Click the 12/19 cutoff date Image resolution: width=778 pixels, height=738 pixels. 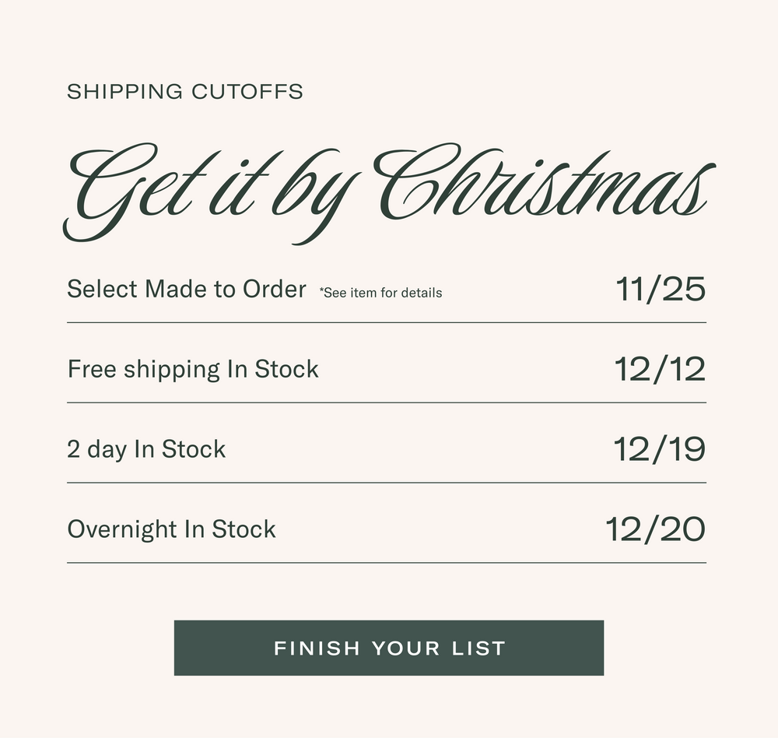[659, 449]
